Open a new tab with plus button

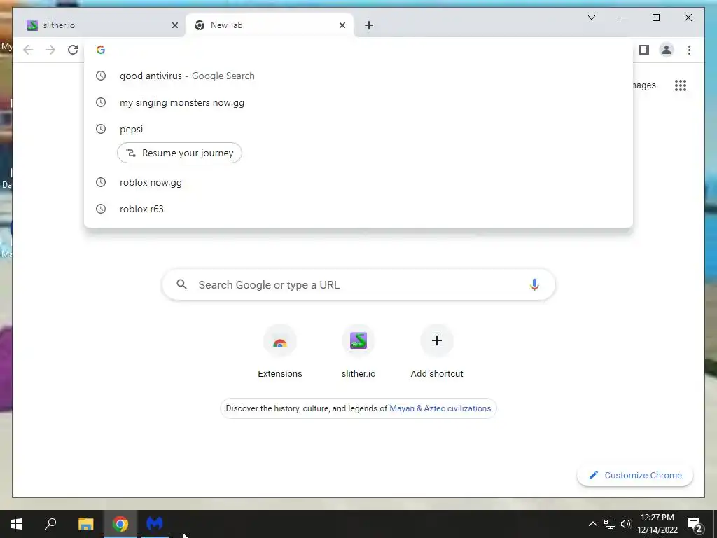(369, 25)
